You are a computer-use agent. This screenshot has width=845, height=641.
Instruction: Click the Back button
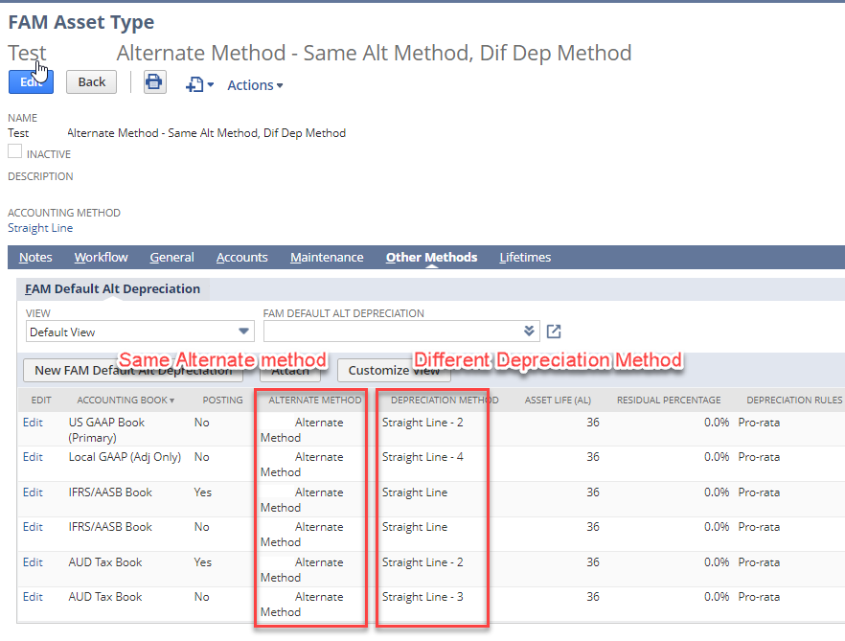tap(91, 81)
